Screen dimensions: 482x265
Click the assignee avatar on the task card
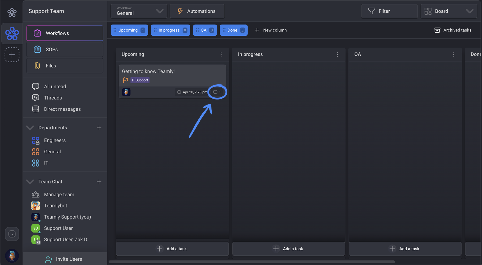point(126,92)
